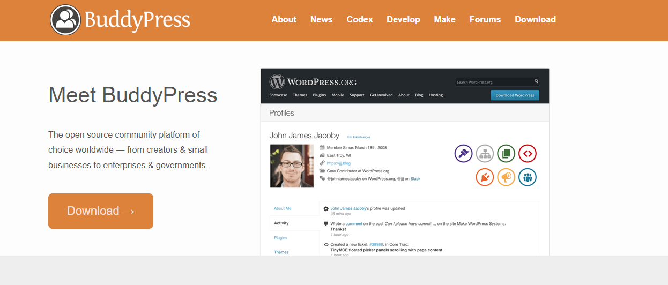Go to the News page

[x=322, y=19]
